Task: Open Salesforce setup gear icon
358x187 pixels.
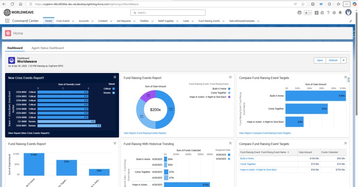Action: pyautogui.click(x=334, y=13)
